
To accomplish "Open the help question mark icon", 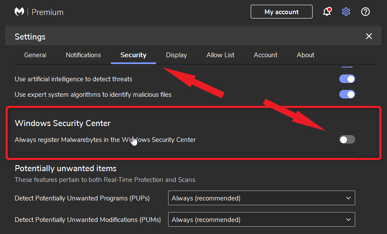I will coord(365,12).
